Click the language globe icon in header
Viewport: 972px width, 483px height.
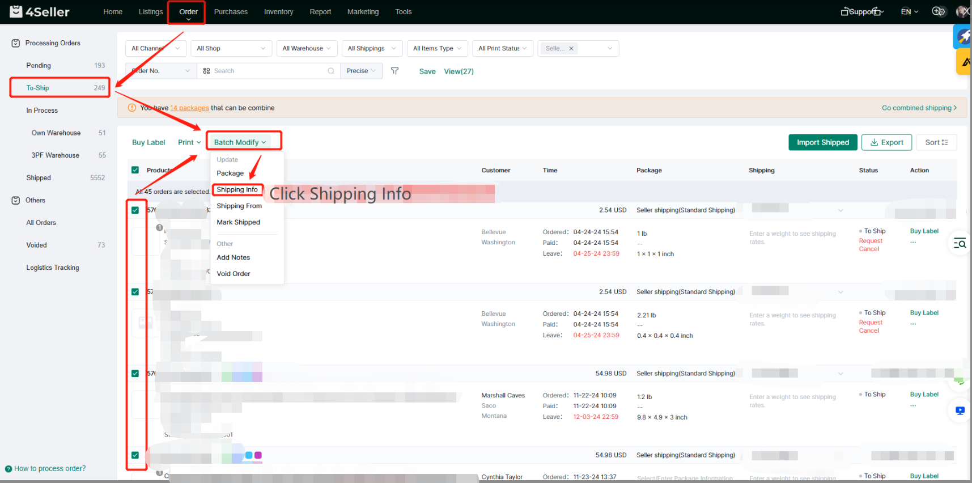point(938,11)
